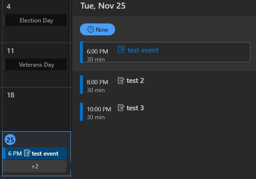The image size is (256, 179).
Task: Click the 10:00 PM time label
Action: click(99, 109)
